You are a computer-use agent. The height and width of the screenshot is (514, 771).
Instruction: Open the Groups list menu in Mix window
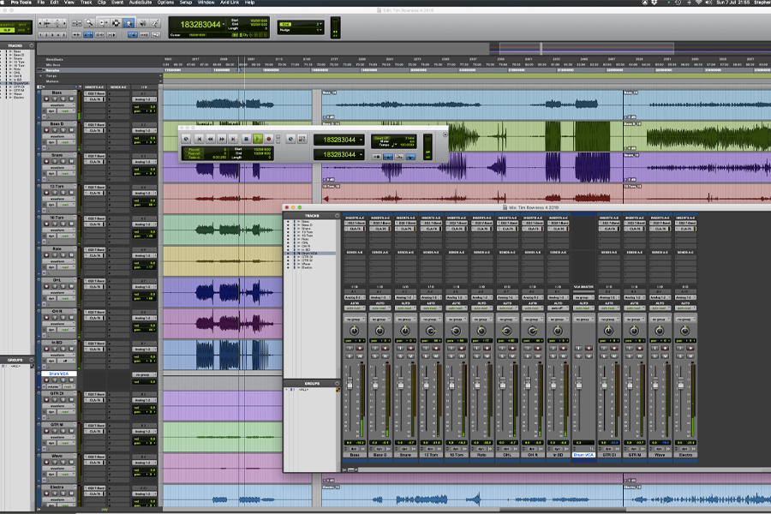click(338, 383)
